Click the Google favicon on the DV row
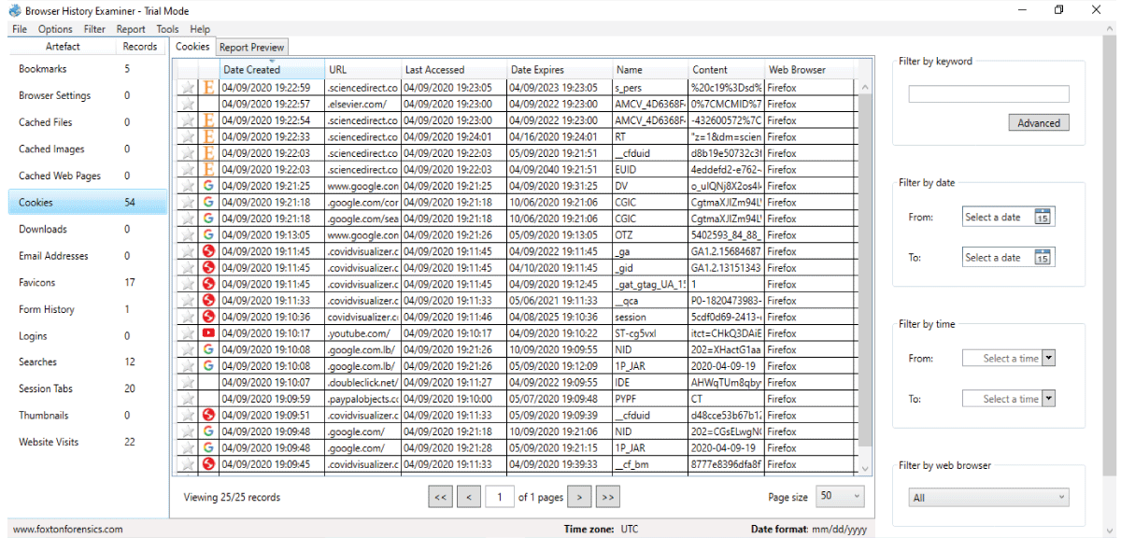The width and height of the screenshot is (1121, 538). [x=208, y=186]
